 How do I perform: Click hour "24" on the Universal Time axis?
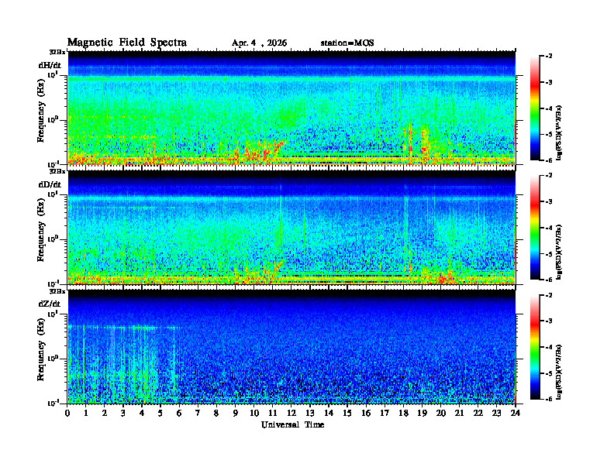point(515,413)
